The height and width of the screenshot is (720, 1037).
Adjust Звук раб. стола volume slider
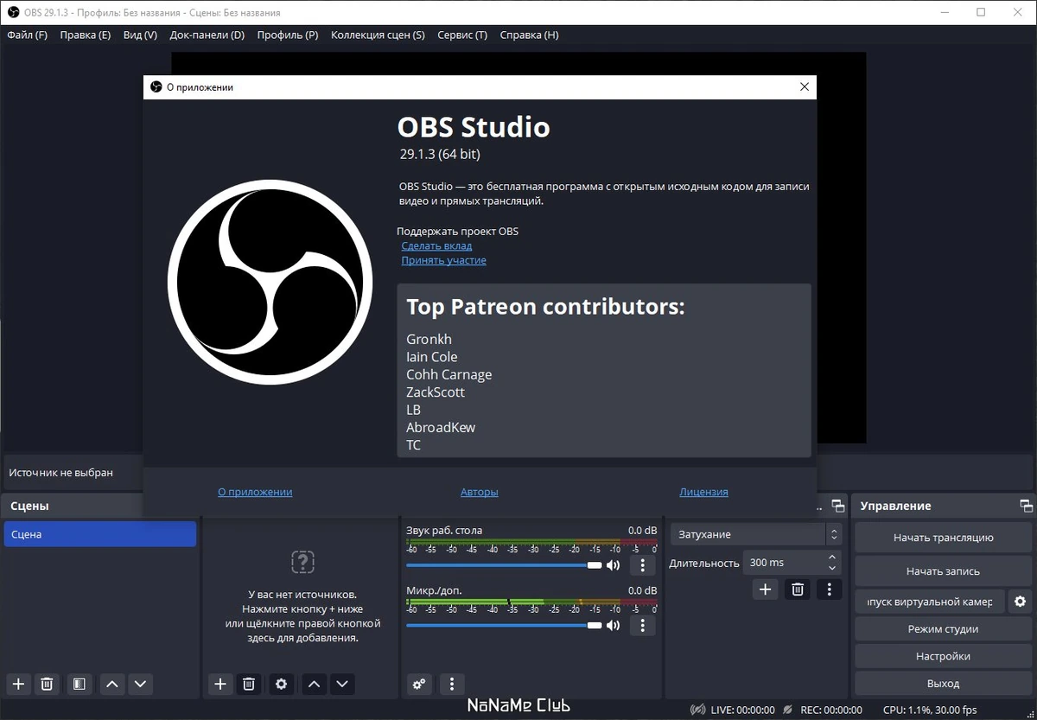coord(505,565)
